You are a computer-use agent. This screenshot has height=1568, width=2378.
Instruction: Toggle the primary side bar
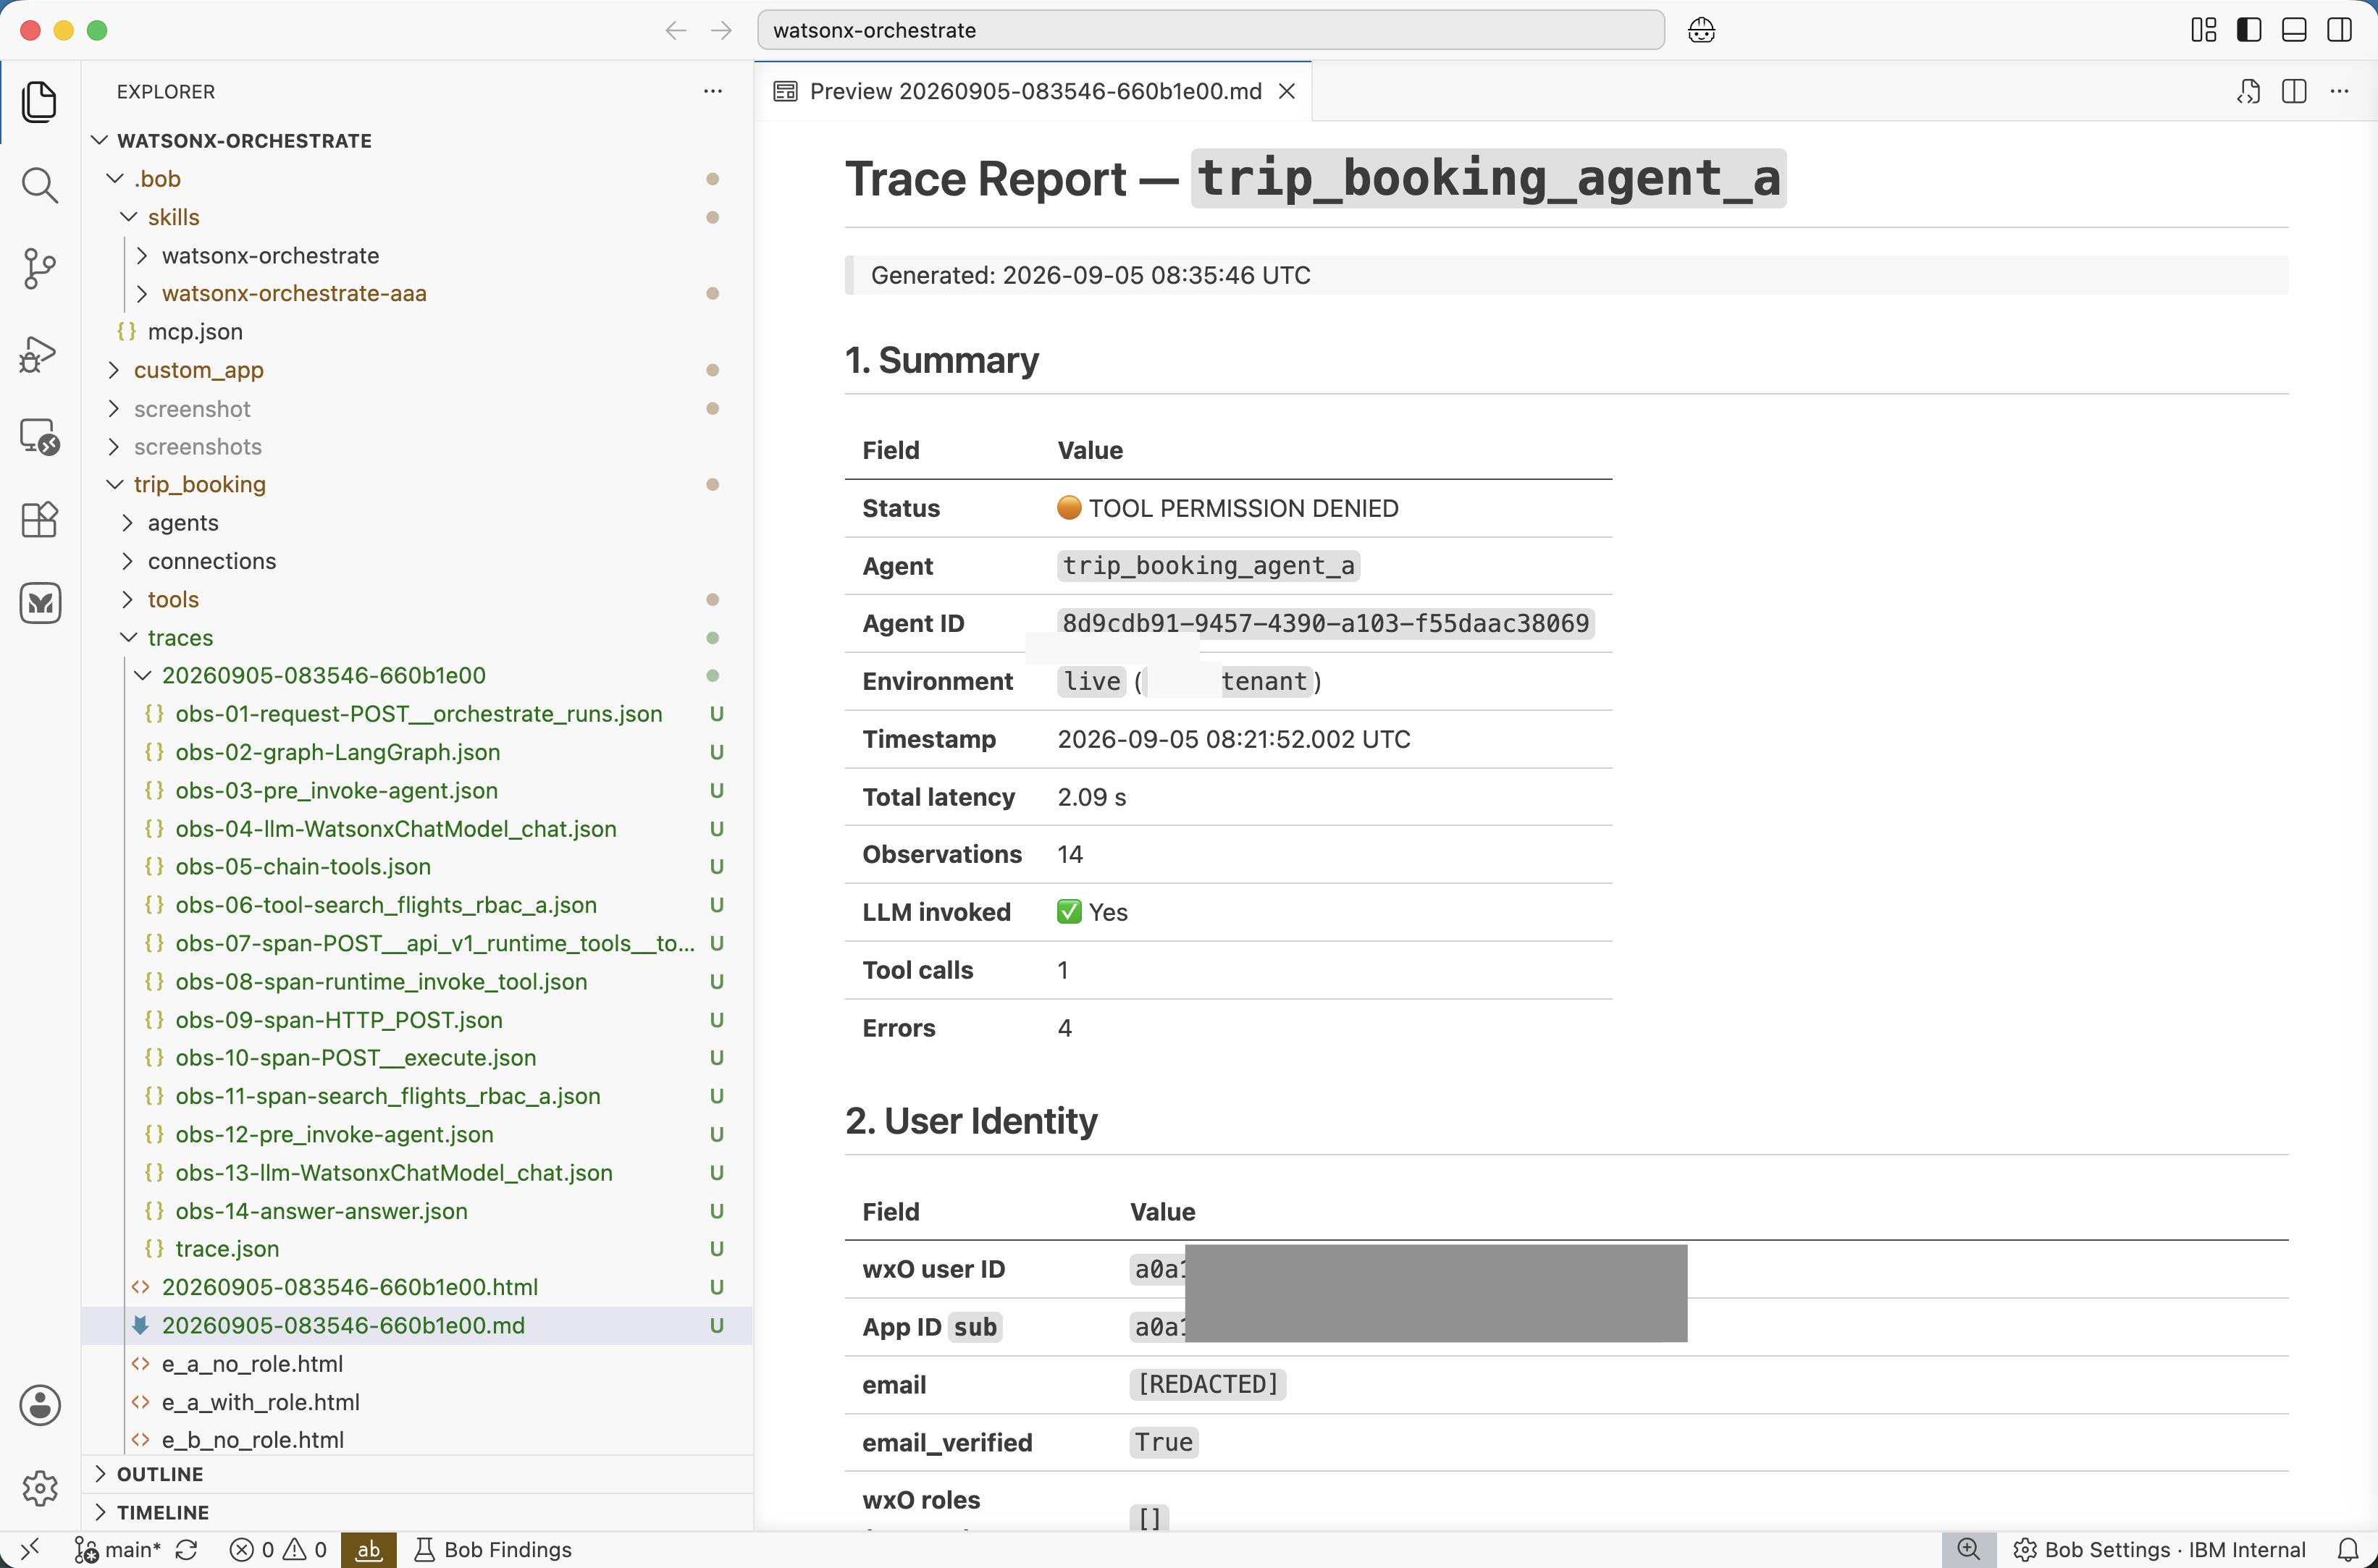coord(2249,30)
